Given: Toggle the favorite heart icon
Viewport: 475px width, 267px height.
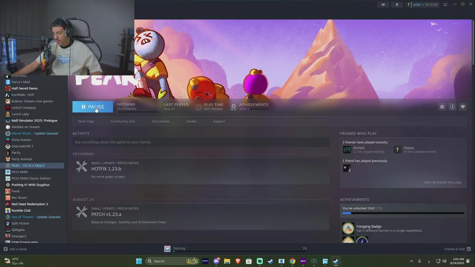Looking at the screenshot, I should click(x=463, y=107).
